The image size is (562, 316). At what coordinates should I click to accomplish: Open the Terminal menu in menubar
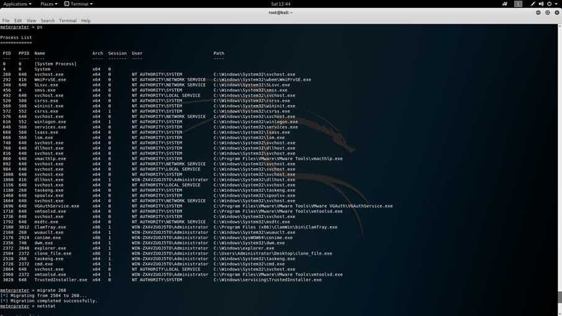coord(68,20)
